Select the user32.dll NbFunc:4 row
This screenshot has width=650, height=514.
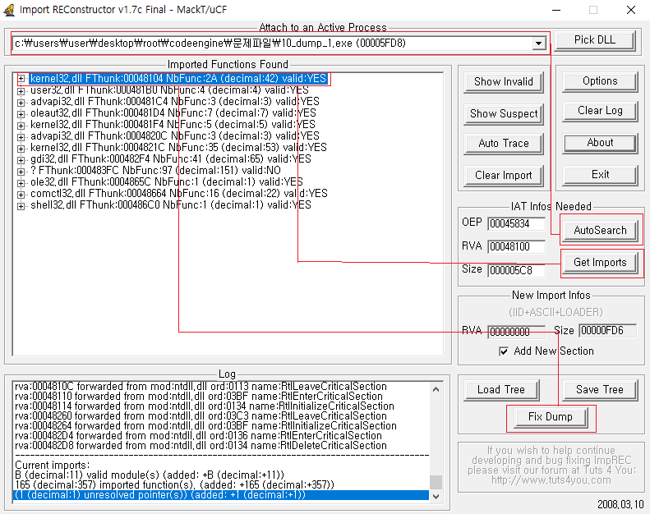tap(169, 89)
